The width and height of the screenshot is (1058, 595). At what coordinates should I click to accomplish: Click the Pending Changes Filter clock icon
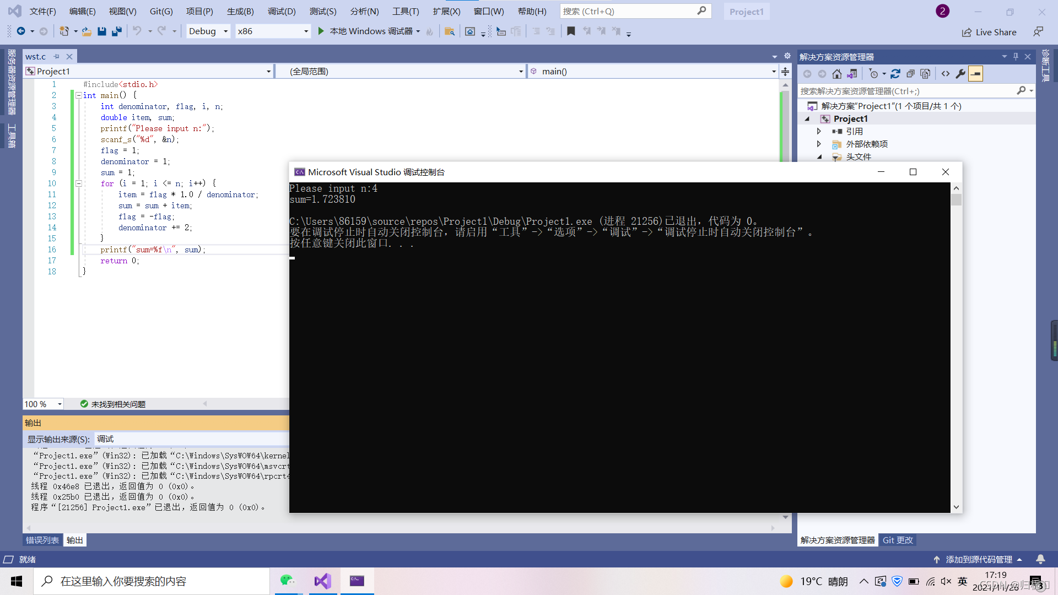point(874,74)
